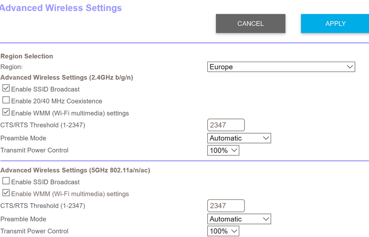
Task: Apply the wireless settings changes
Action: coord(335,23)
